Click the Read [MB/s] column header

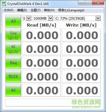(x=42, y=25)
